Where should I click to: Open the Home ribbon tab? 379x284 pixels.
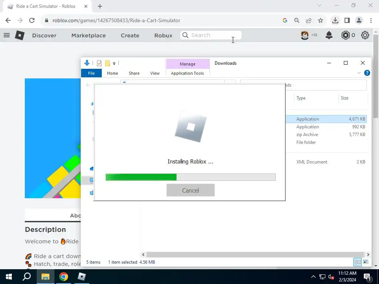click(x=113, y=73)
